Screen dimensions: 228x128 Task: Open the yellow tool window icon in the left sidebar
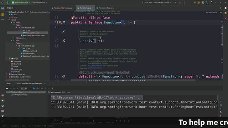point(2,15)
